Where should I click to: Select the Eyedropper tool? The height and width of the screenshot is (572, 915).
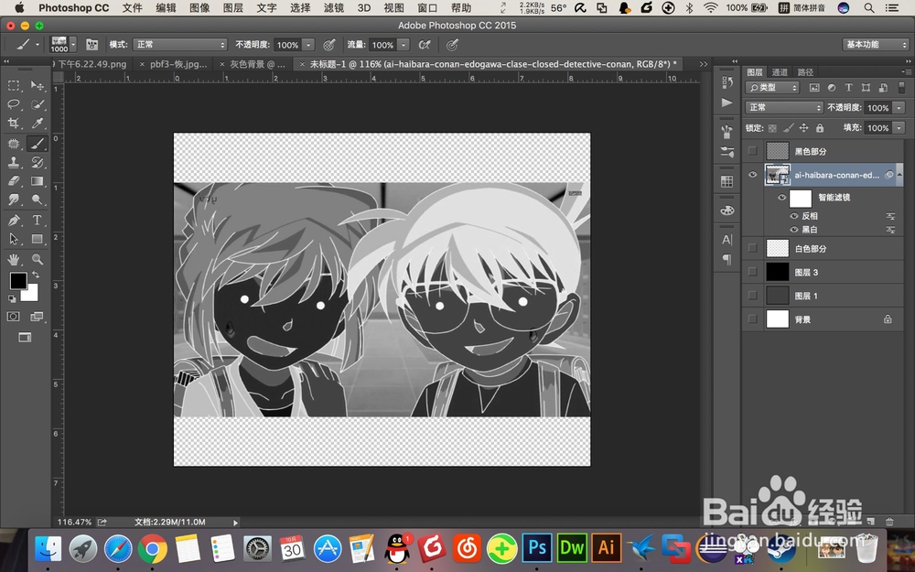pyautogui.click(x=37, y=124)
